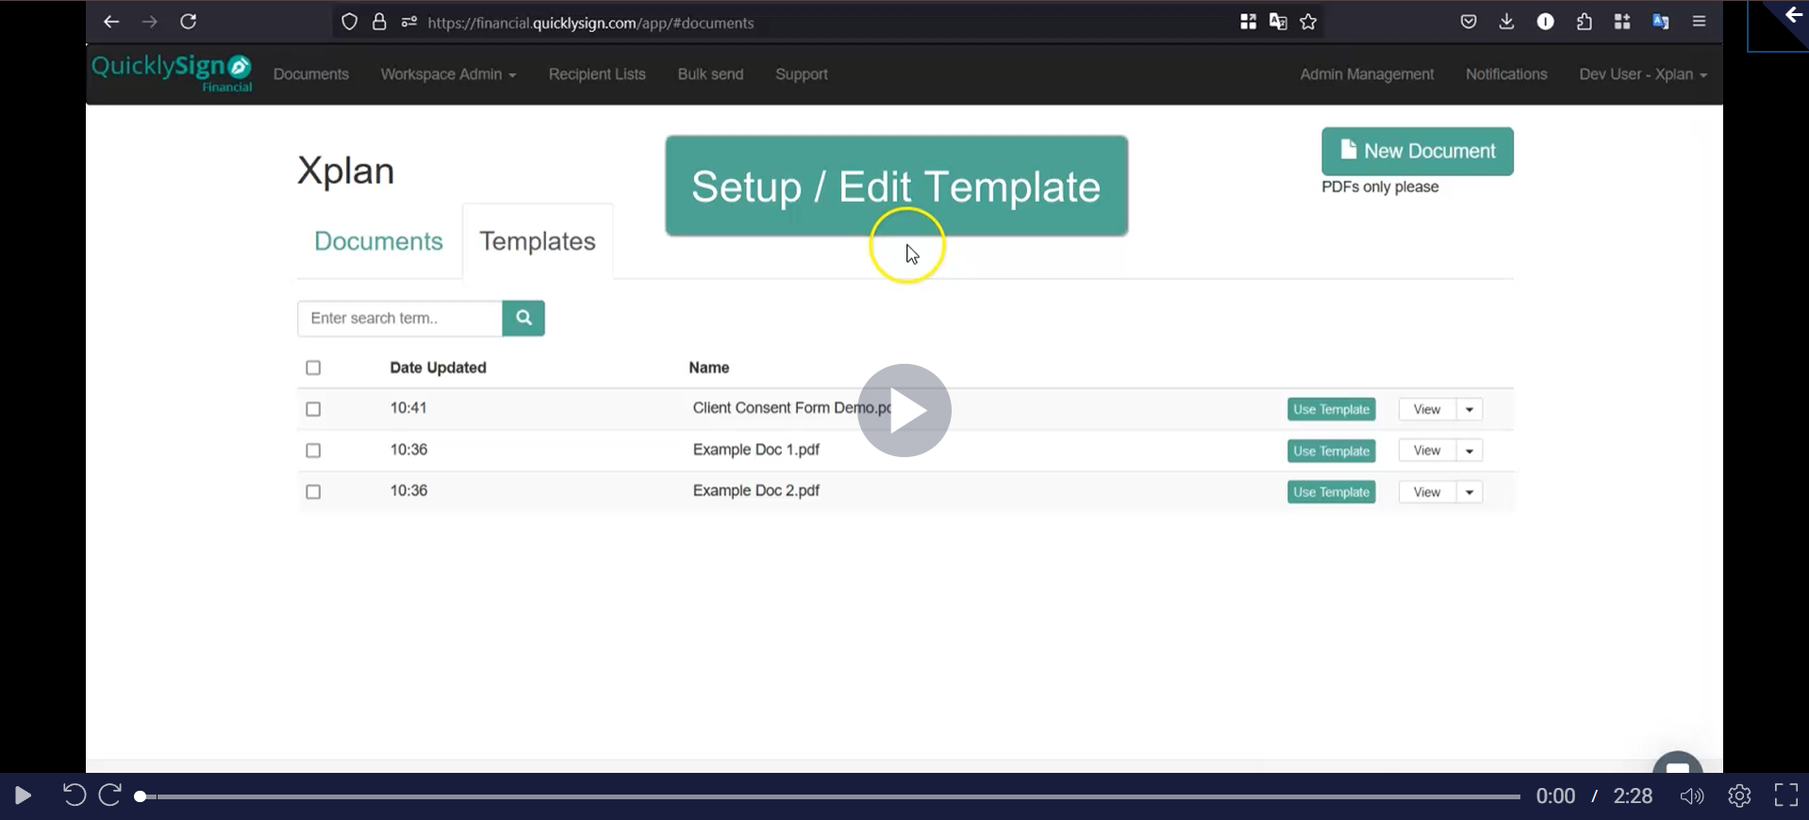Viewport: 1809px width, 820px height.
Task: Click the 10:41 date updated cell
Action: click(x=408, y=408)
